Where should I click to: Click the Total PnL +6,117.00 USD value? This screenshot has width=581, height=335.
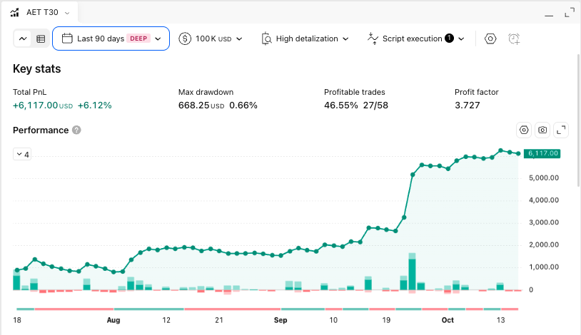click(43, 105)
